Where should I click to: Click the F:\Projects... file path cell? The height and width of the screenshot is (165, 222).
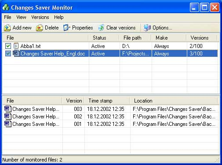tap(135, 54)
